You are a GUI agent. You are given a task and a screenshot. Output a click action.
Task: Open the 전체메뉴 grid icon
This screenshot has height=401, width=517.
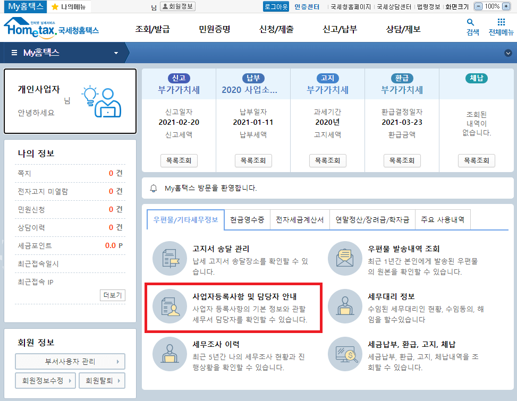[x=500, y=22]
